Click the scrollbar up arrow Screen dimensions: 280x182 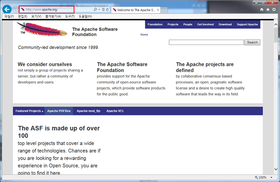click(276, 25)
